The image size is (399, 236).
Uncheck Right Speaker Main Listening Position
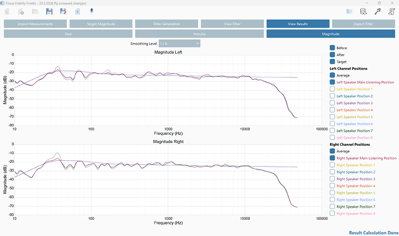[x=332, y=158]
